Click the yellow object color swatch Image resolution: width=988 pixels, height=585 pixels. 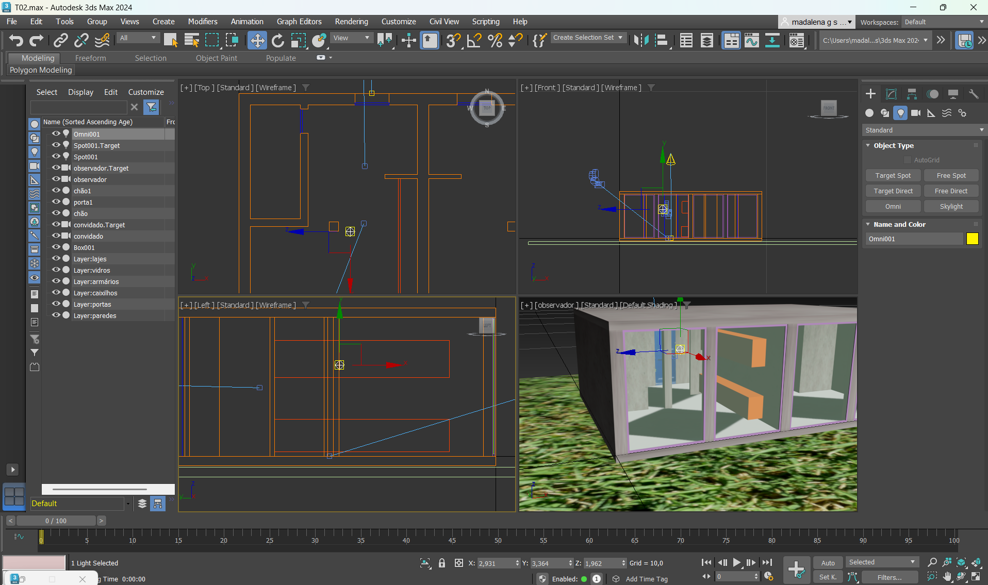972,239
